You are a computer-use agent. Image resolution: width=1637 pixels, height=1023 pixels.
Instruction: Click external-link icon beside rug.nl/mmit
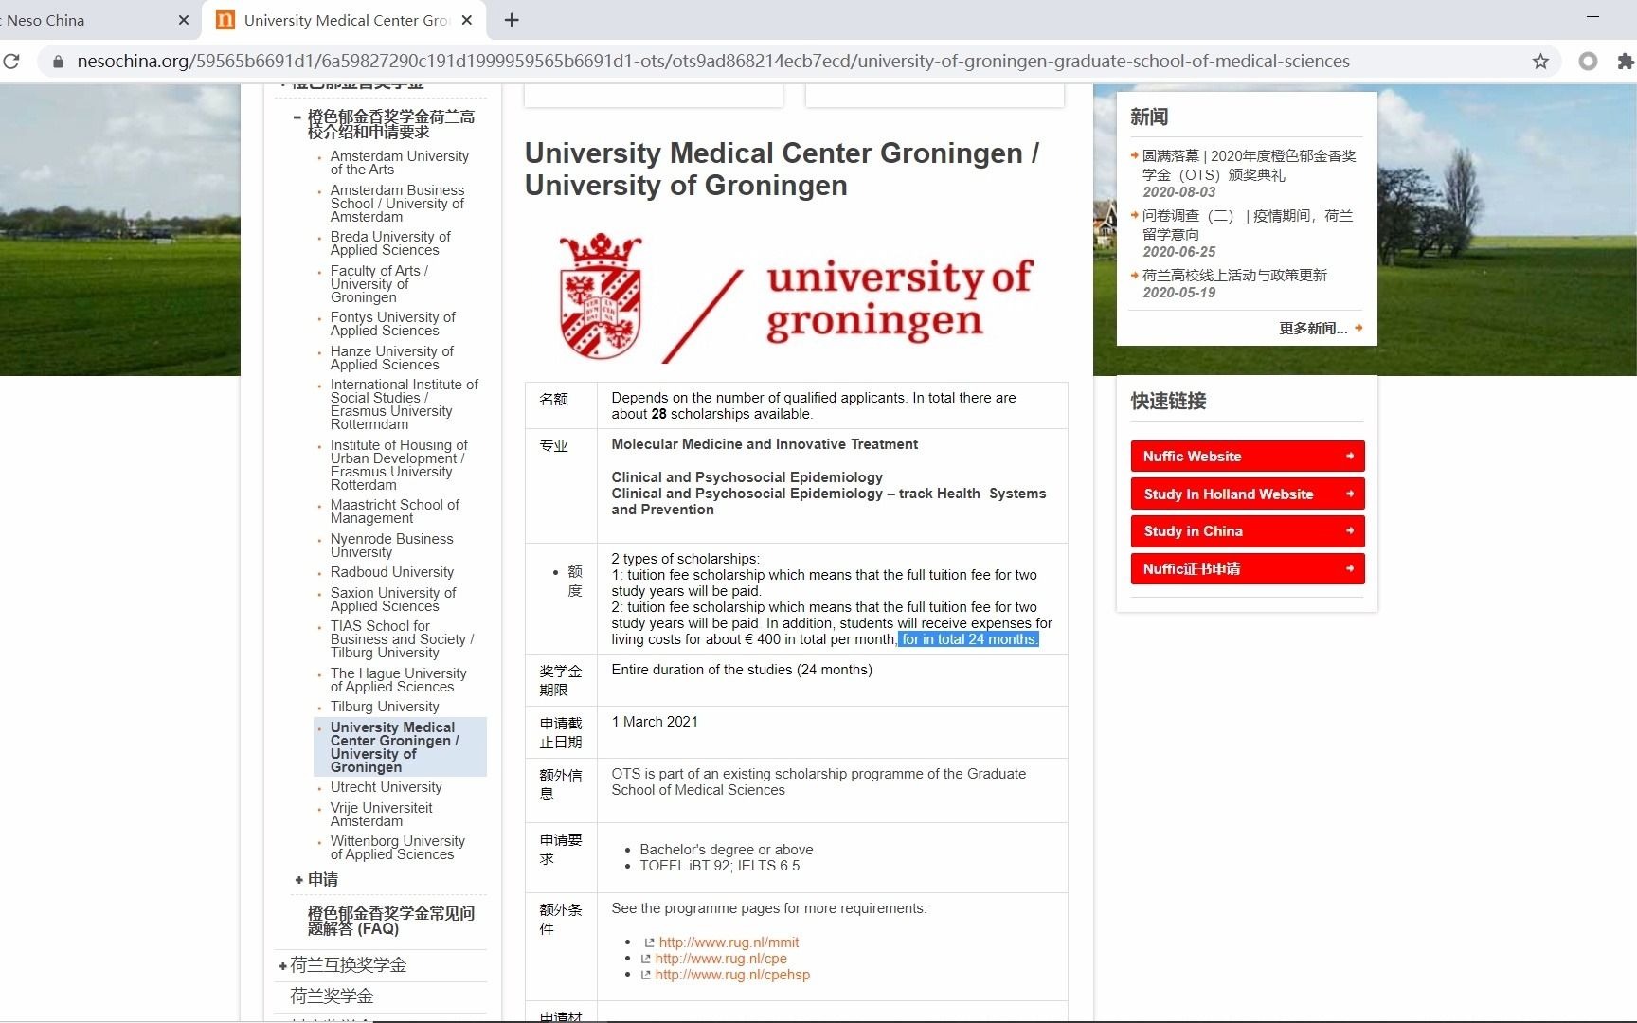click(x=649, y=942)
